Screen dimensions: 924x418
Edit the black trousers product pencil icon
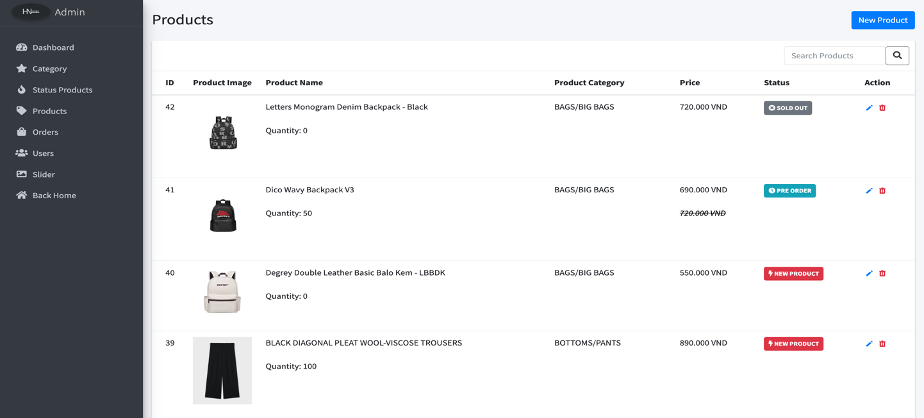pos(869,344)
